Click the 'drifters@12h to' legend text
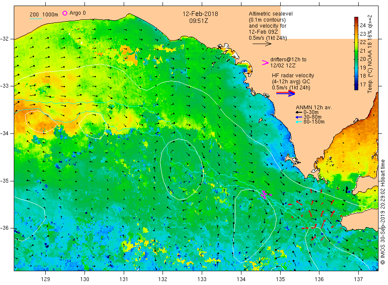 (x=288, y=60)
